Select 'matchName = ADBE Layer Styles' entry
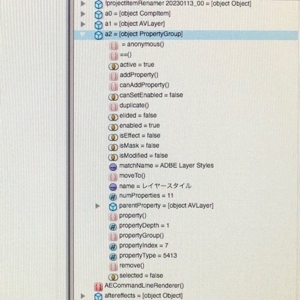Image resolution: width=300 pixels, height=300 pixels. [166, 165]
